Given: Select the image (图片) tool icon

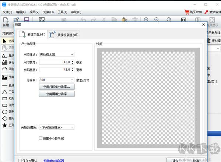Looking at the screenshot, I should click(x=5, y=77).
